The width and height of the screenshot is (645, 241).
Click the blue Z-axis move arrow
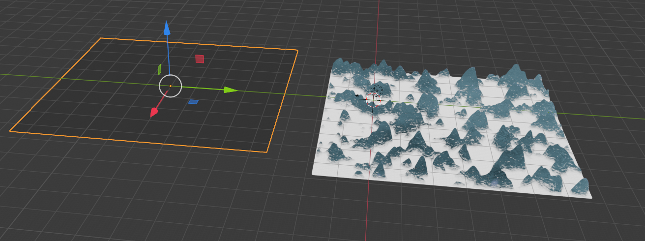point(167,28)
